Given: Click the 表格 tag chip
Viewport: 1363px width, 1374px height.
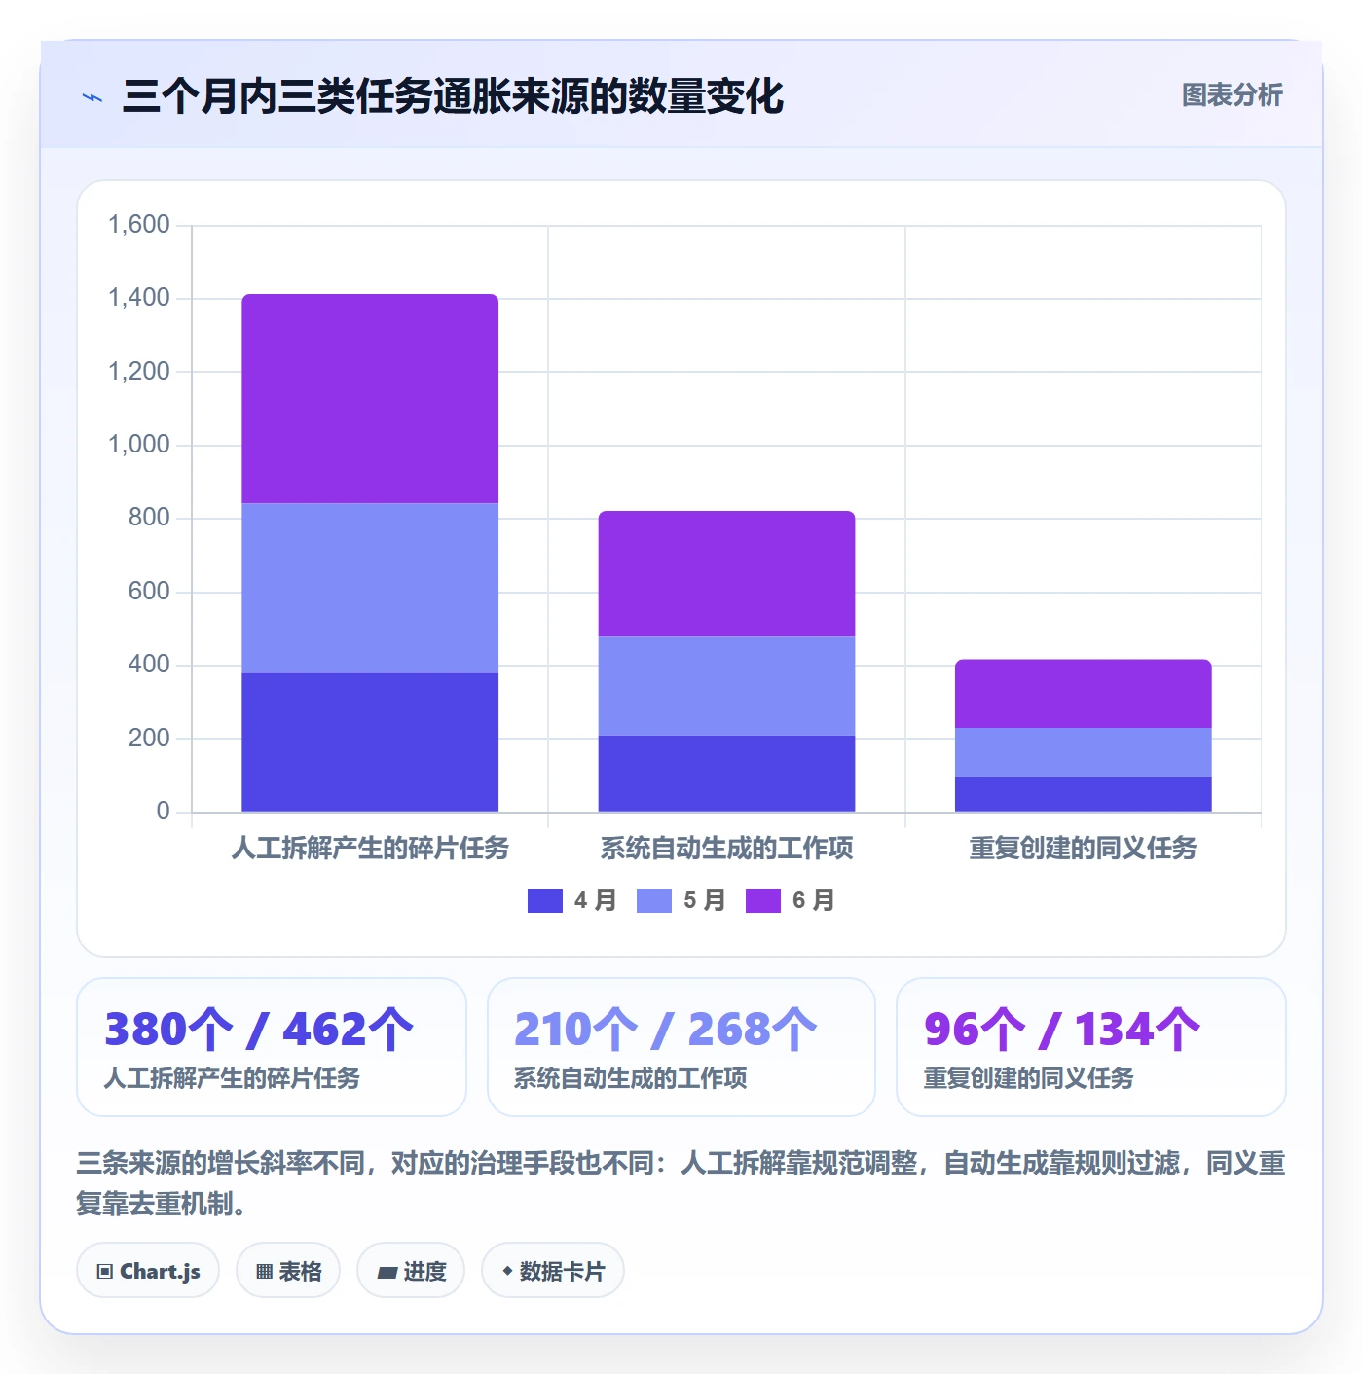Looking at the screenshot, I should (288, 1271).
